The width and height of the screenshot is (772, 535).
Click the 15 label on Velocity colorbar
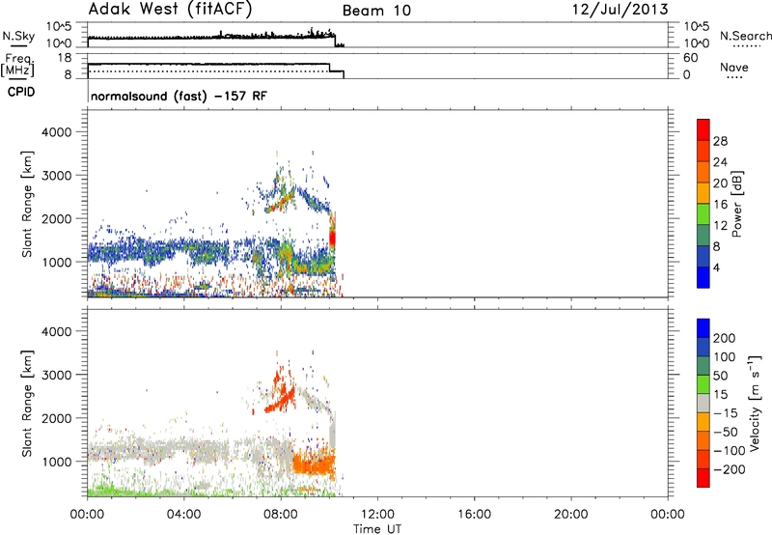tap(720, 394)
